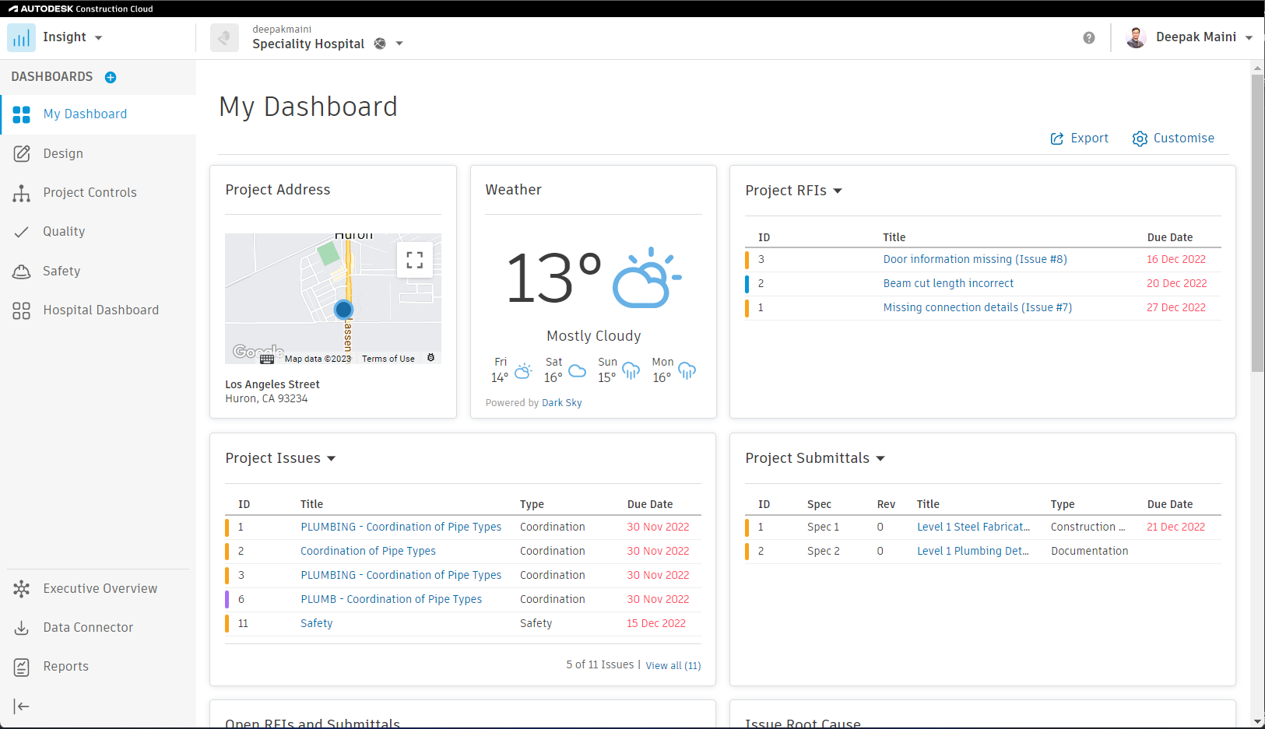Image resolution: width=1265 pixels, height=729 pixels.
Task: Click the blue location marker on the map
Action: (x=343, y=310)
